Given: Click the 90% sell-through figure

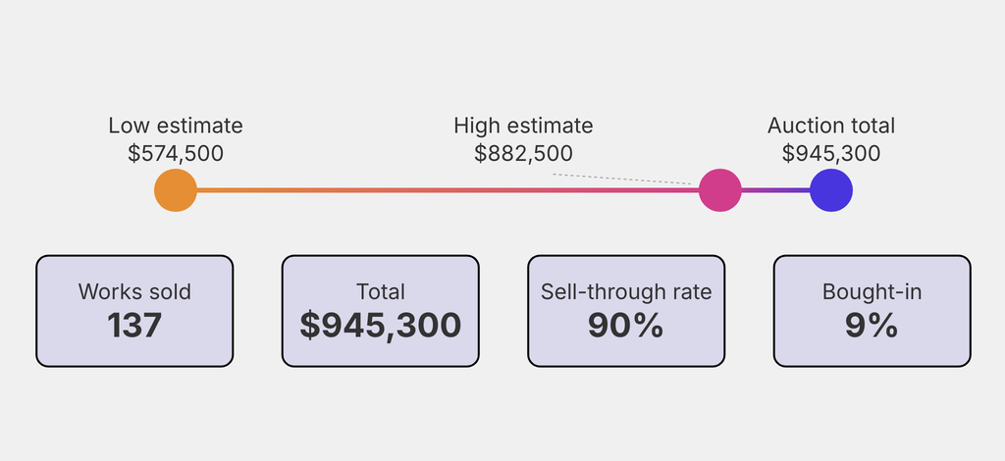Looking at the screenshot, I should point(626,325).
